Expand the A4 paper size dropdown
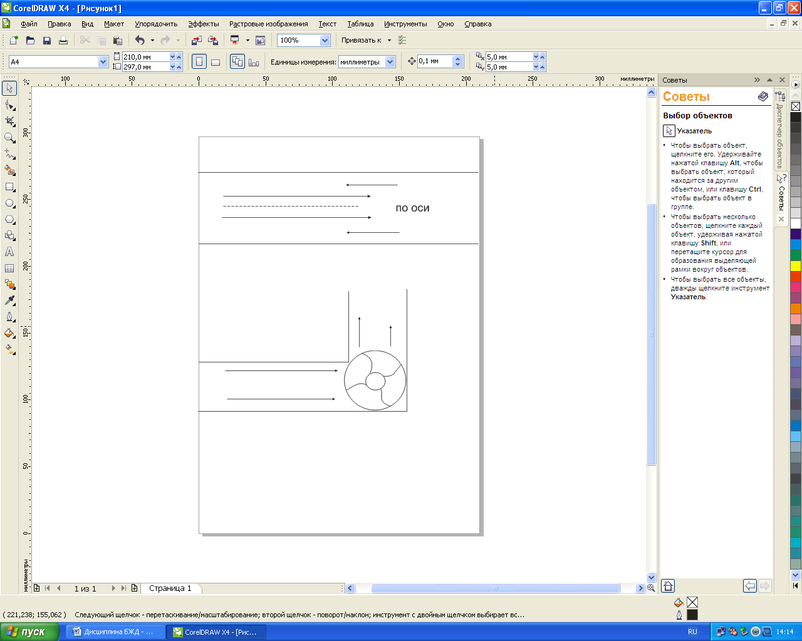 (x=103, y=62)
